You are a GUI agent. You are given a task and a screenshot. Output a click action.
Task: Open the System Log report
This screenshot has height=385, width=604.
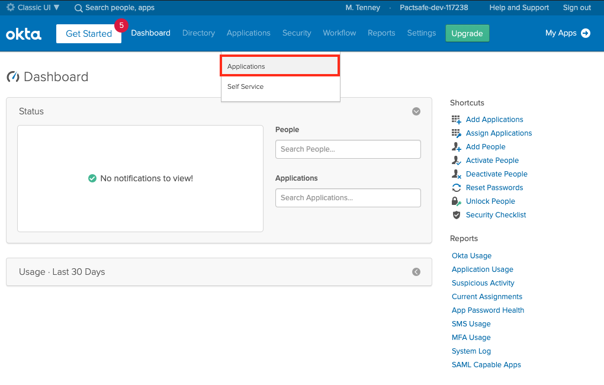coord(471,351)
